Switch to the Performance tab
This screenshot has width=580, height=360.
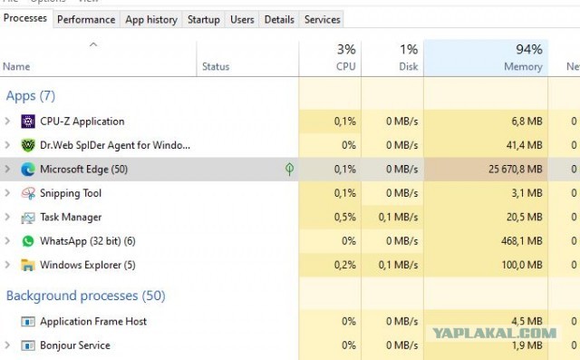tap(86, 20)
